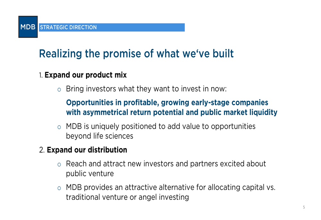Click the bullet beside 'Reach and attract new investors'

click(59, 165)
